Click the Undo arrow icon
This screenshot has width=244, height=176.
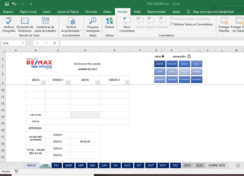click(14, 4)
